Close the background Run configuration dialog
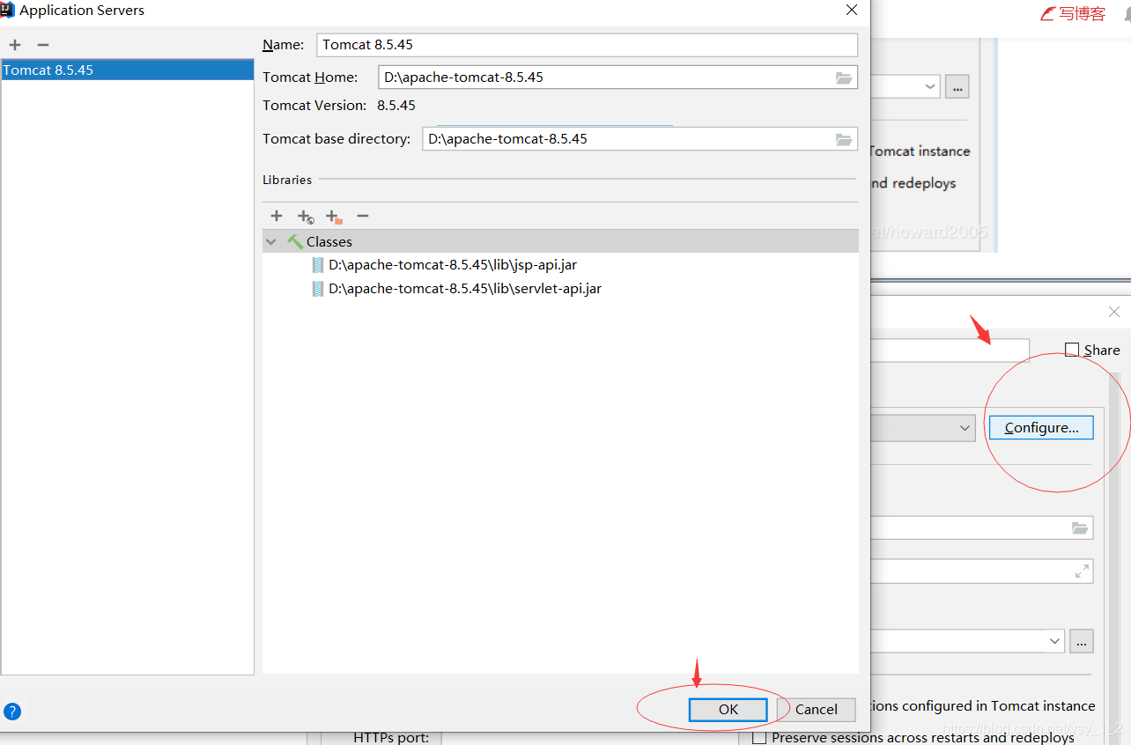The height and width of the screenshot is (745, 1131). (1114, 312)
